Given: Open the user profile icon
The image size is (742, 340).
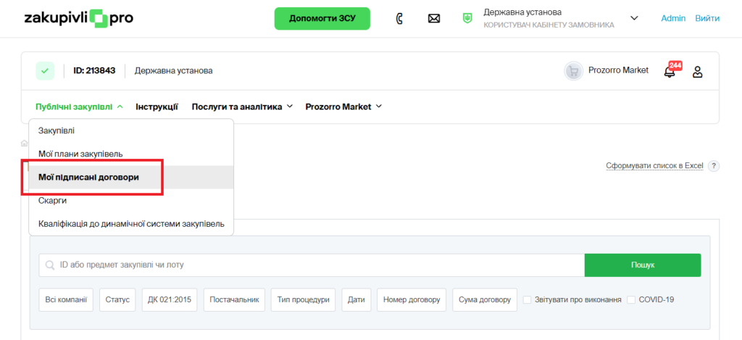Looking at the screenshot, I should 697,71.
